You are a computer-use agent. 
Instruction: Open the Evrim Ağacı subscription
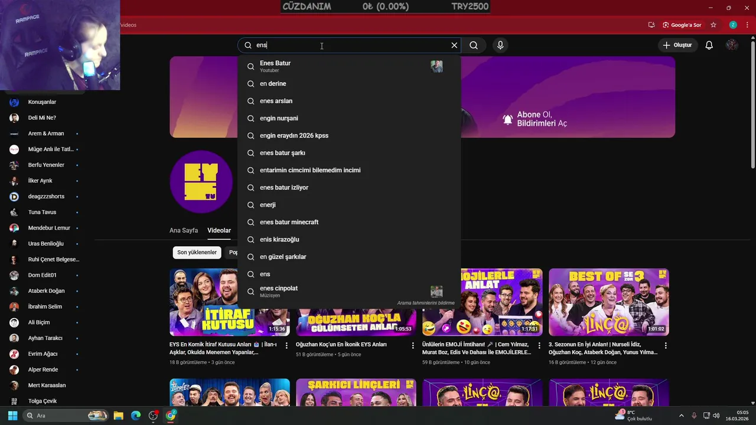coord(42,354)
